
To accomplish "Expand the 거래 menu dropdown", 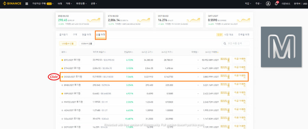I will (69, 4).
